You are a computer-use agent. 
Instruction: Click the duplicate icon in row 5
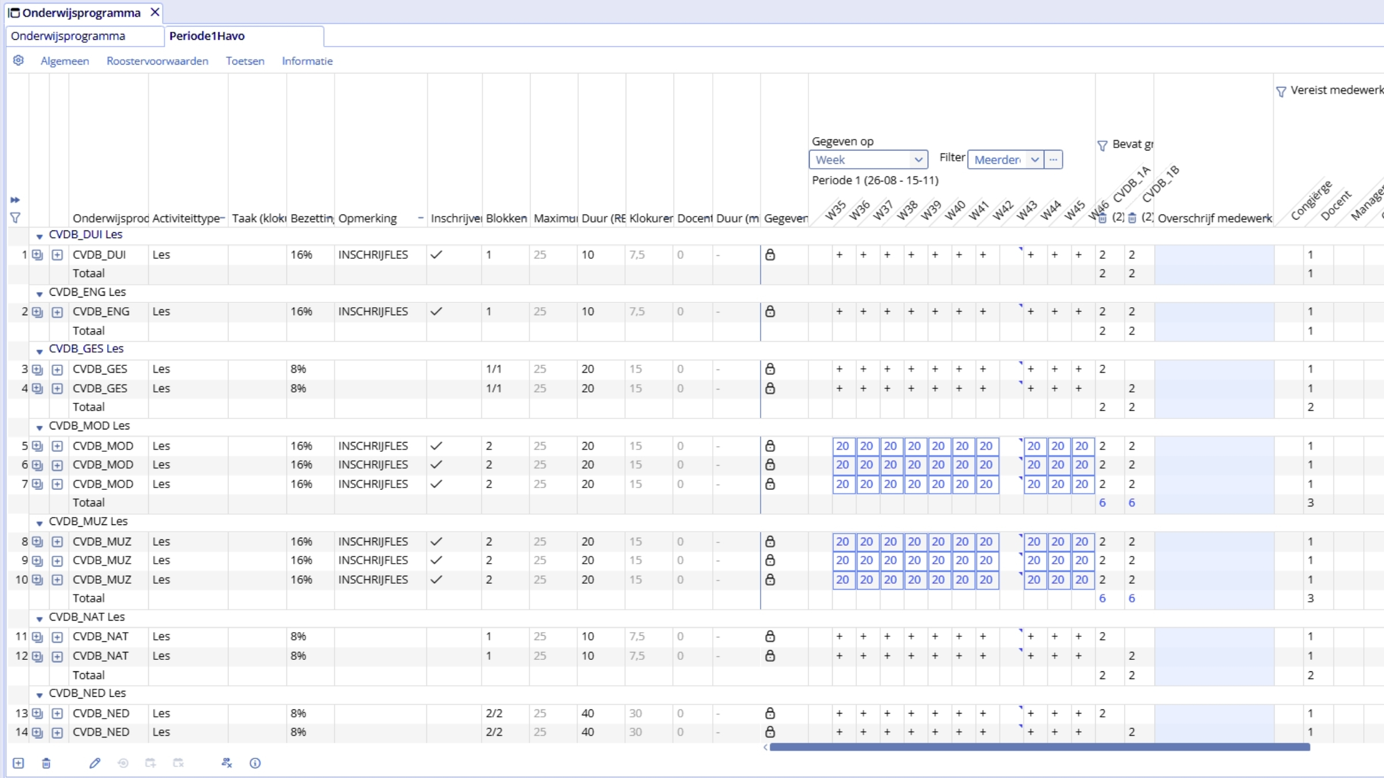point(37,446)
